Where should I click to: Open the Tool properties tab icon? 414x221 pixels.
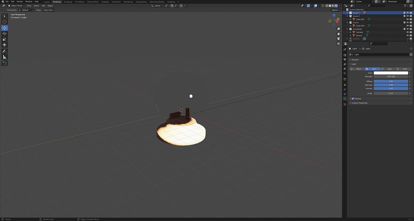coord(345,49)
